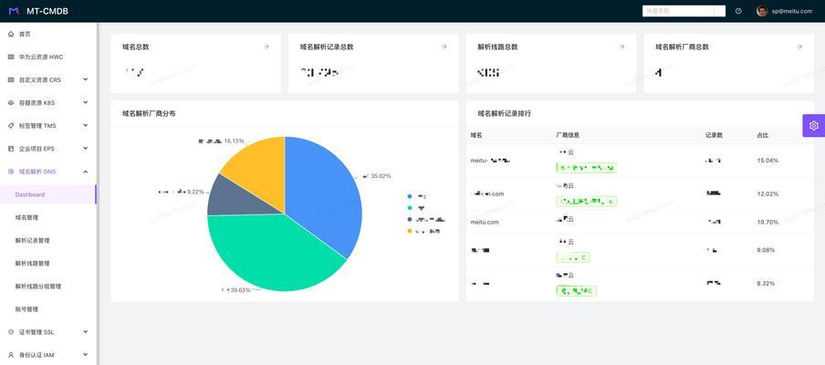This screenshot has height=365, width=825.
Task: Click the 华为云资源 HWC sidebar icon
Action: 11,57
